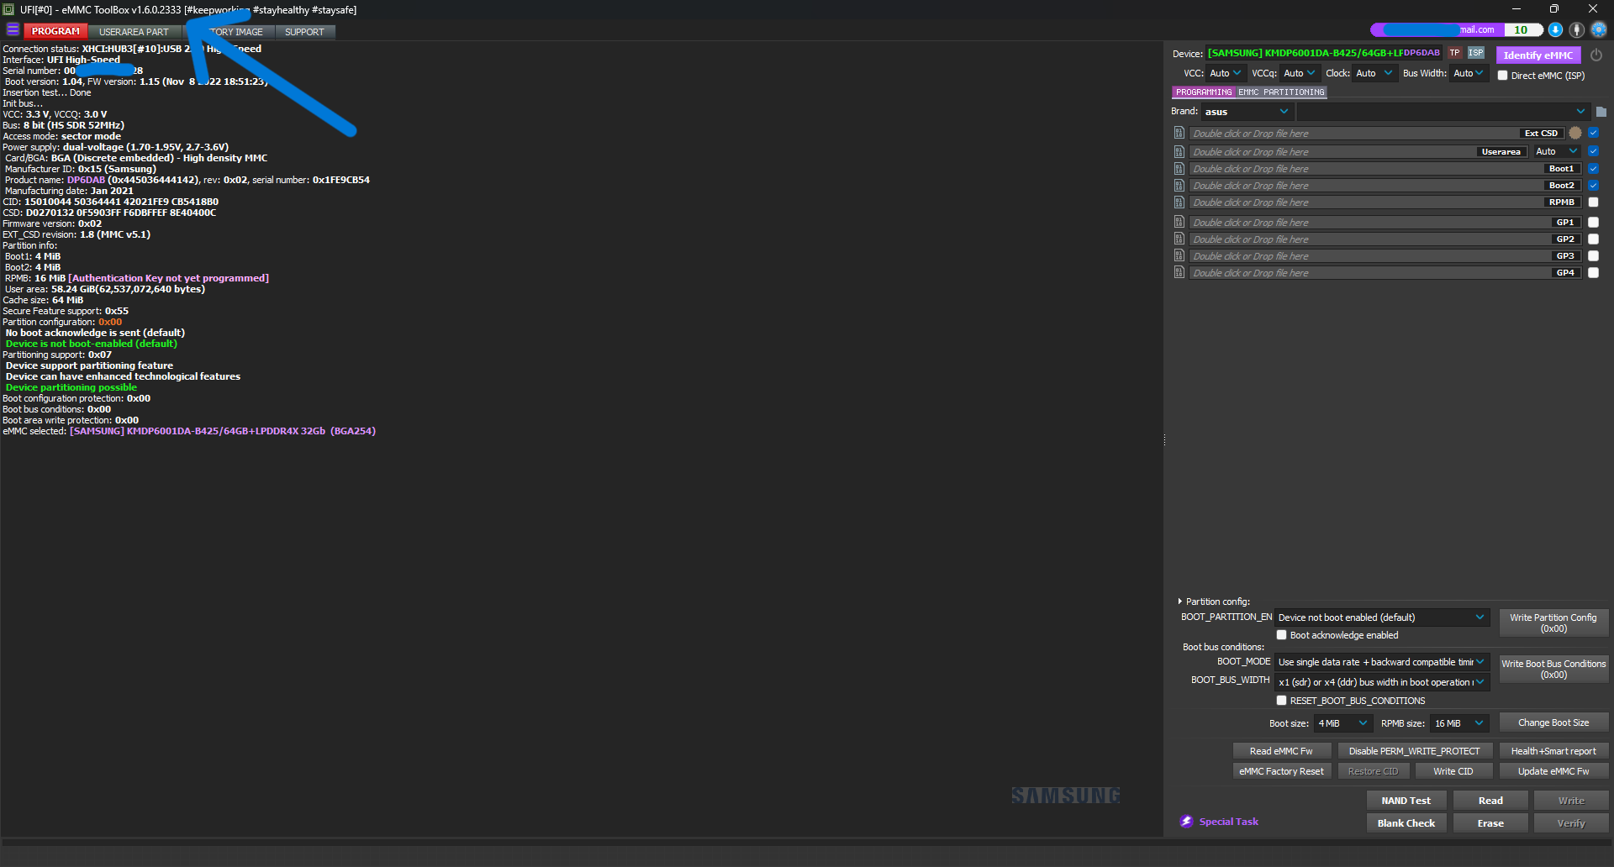Click the TP badge icon

1454,53
